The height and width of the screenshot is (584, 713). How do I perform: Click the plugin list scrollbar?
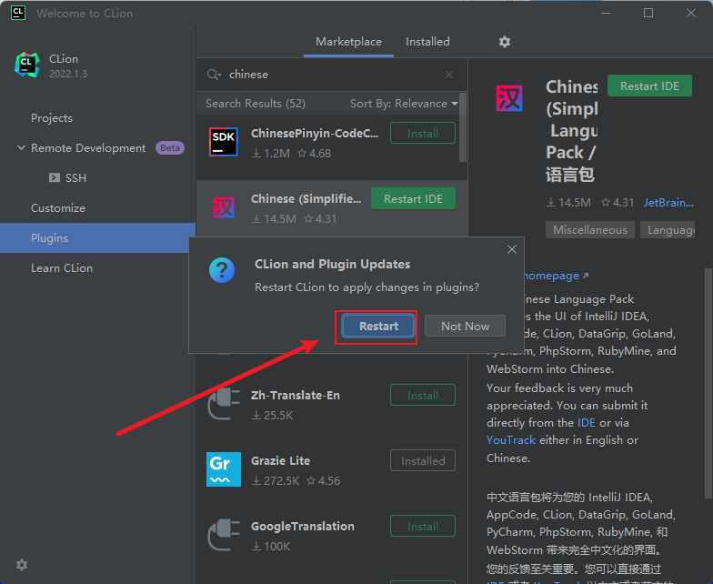pos(462,127)
